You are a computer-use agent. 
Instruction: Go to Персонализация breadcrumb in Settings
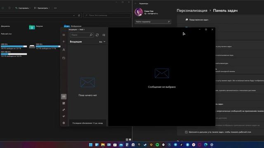click(192, 10)
